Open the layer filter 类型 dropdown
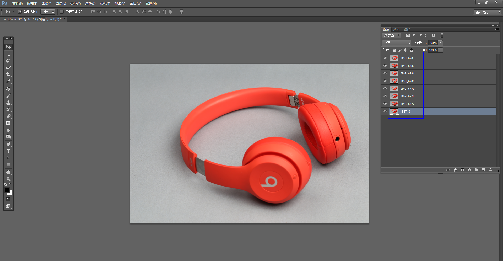Screen dimensions: 503x261 click(391, 35)
